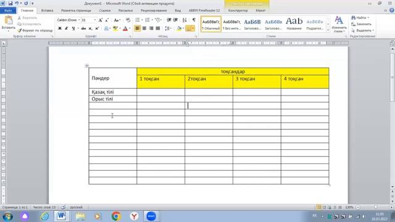Image resolution: width=395 pixels, height=222 pixels.
Task: Open the numbered list dropdown
Action: [x=152, y=20]
